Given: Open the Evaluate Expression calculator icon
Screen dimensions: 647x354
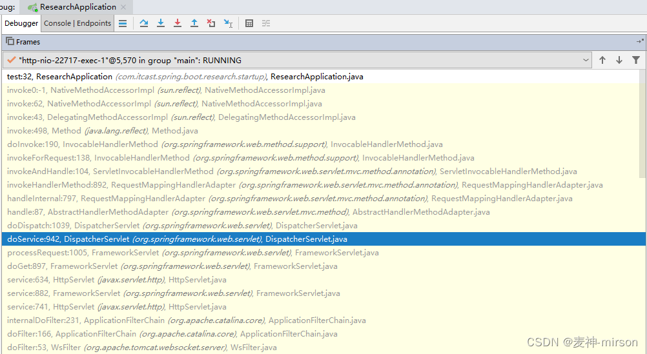Looking at the screenshot, I should point(249,23).
